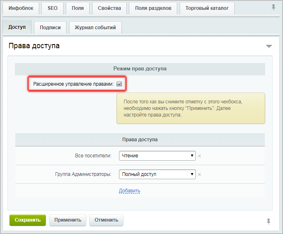Switch to the Инфоблок tab
Viewport: 283px width, 234px height.
[x=21, y=8]
